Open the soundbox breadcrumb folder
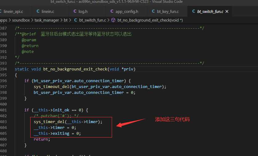 [21, 20]
